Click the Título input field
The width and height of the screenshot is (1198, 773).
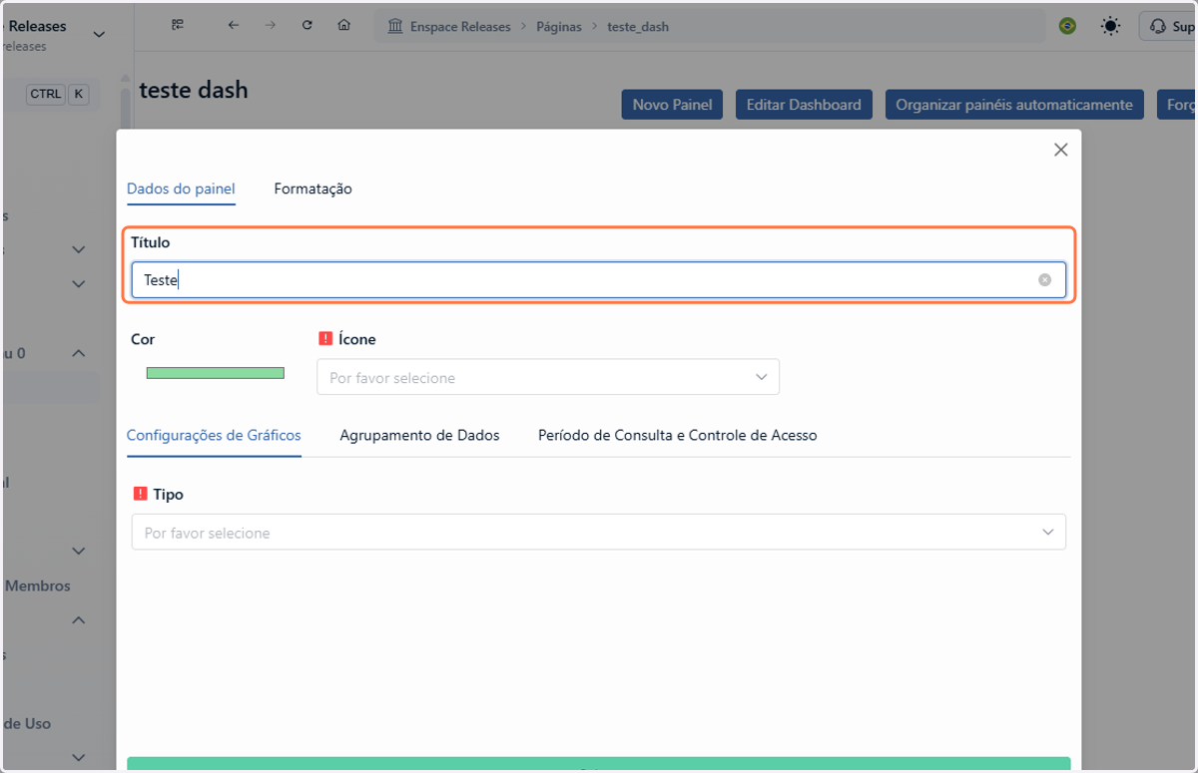coord(598,280)
